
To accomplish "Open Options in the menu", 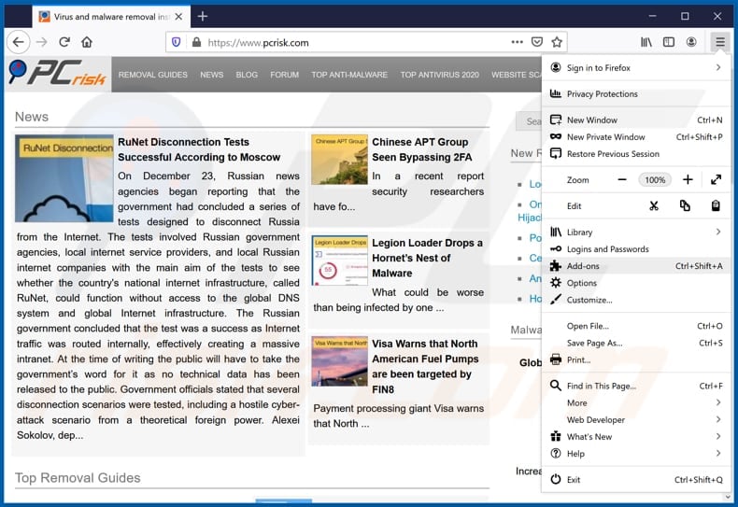I will click(x=636, y=283).
